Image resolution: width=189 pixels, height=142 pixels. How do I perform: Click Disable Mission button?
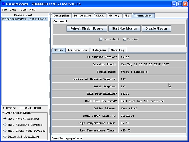pos(157,28)
